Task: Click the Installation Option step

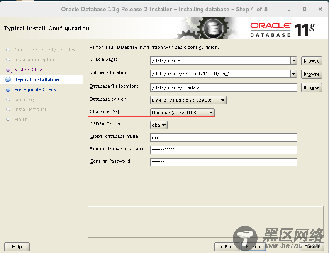Action: click(35, 60)
